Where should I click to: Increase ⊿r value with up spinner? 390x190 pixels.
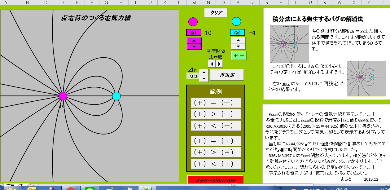coord(204,72)
